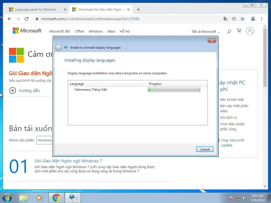
Task: Click the dialog title globe icon
Action: pos(66,48)
